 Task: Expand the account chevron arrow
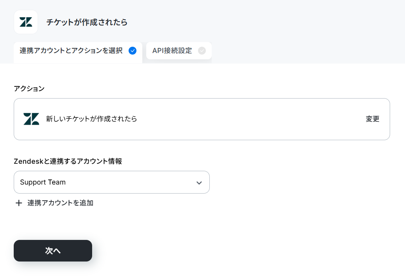click(x=199, y=183)
